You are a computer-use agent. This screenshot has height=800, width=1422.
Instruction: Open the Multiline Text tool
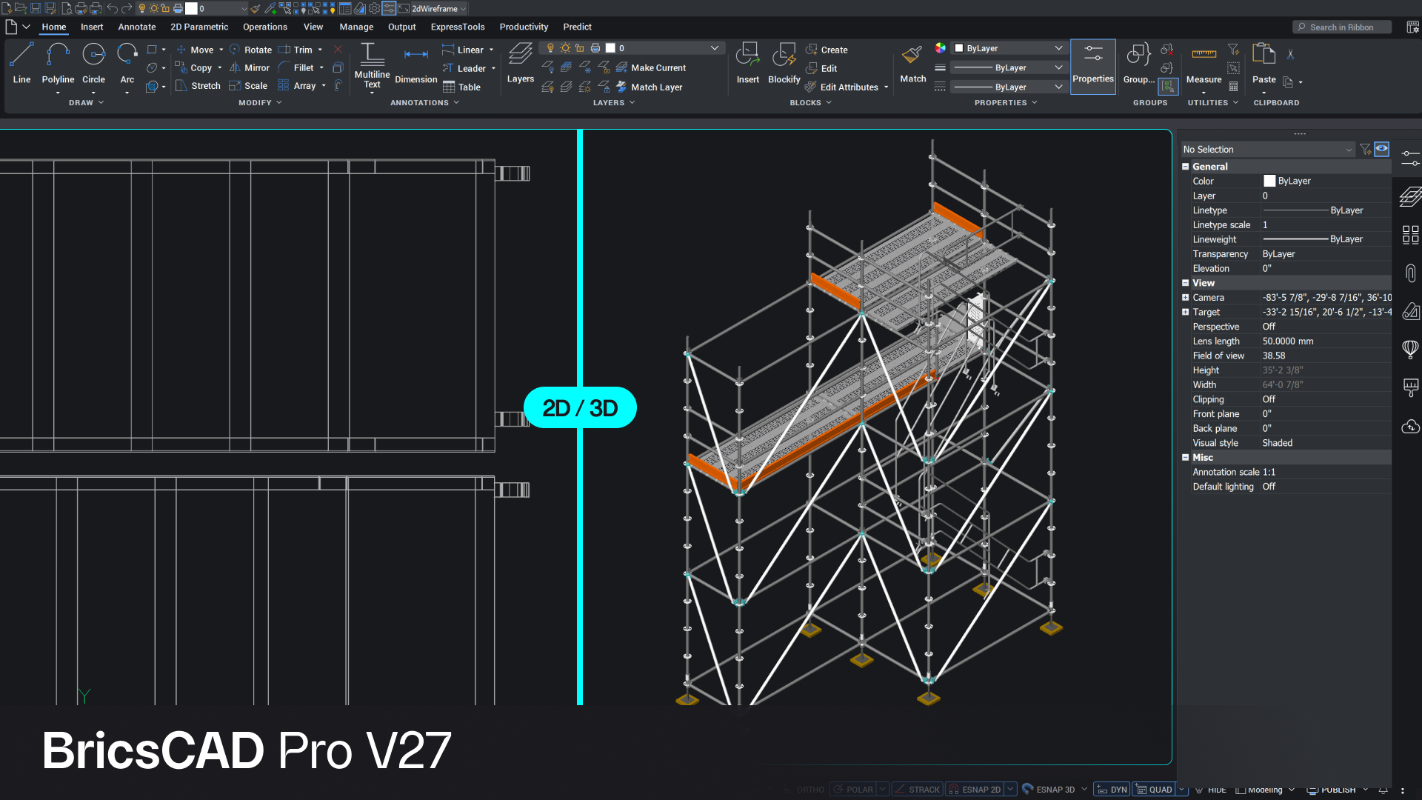(372, 65)
